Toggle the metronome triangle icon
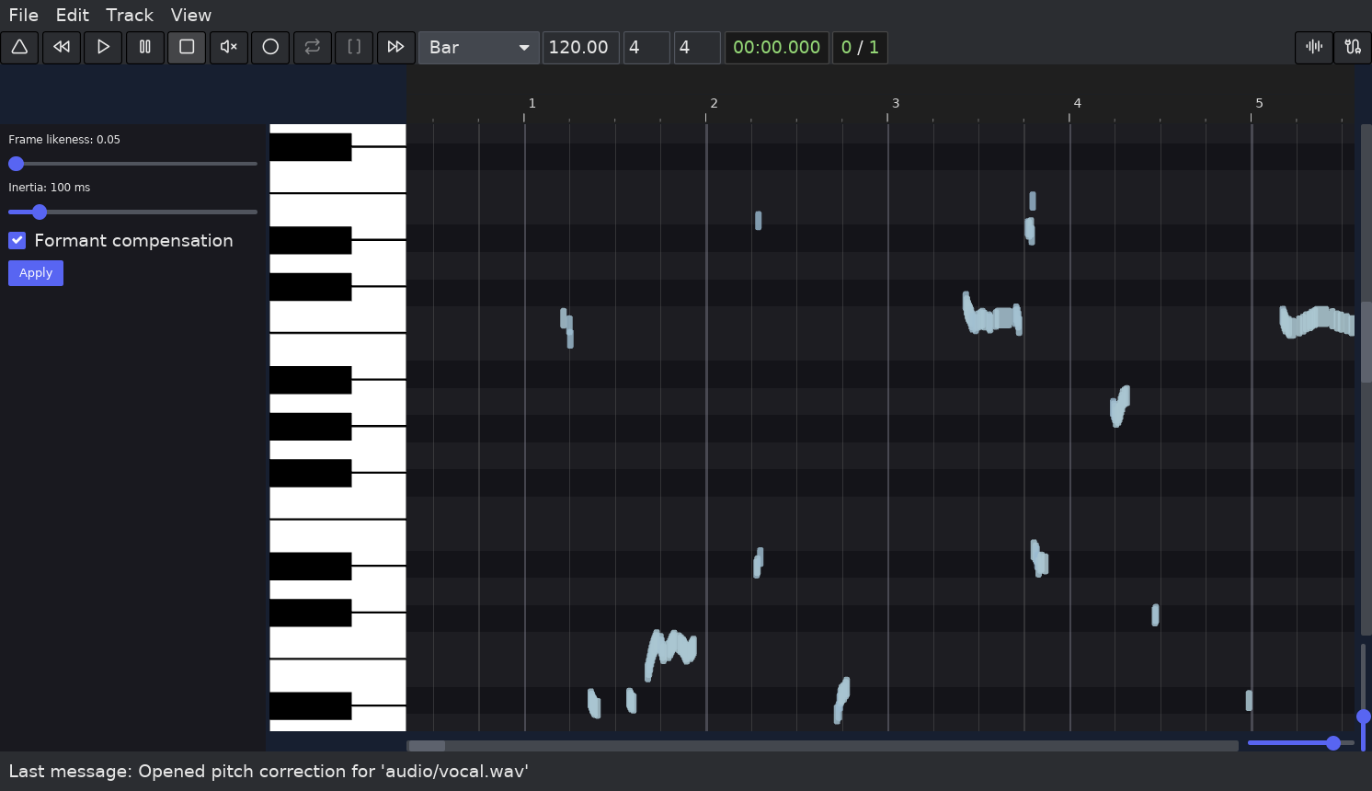This screenshot has height=791, width=1372. tap(20, 47)
